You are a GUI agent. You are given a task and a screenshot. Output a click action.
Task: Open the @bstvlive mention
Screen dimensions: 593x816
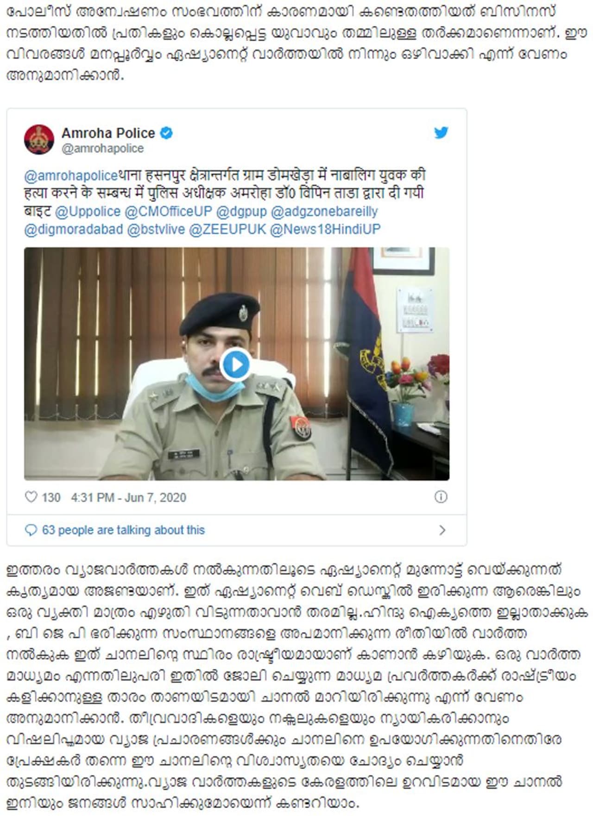pyautogui.click(x=156, y=230)
